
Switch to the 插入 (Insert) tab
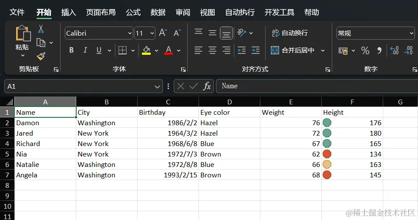[68, 12]
